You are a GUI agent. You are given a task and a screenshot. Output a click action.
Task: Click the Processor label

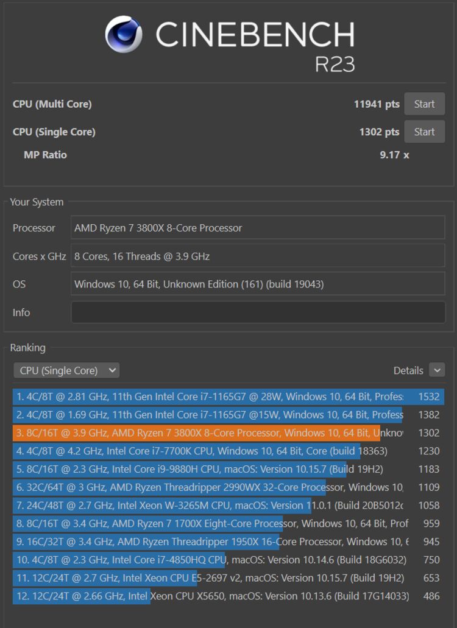34,228
